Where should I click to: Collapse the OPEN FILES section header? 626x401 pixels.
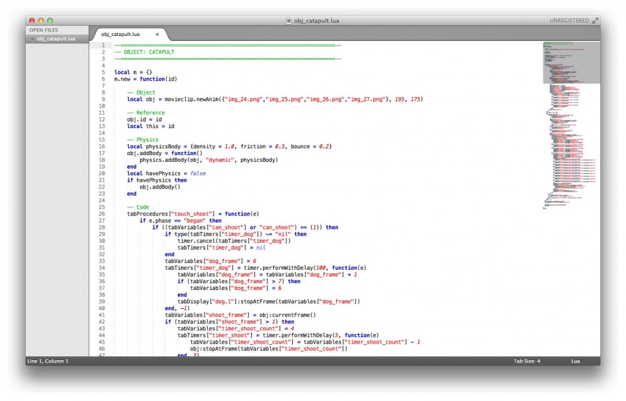click(x=43, y=29)
